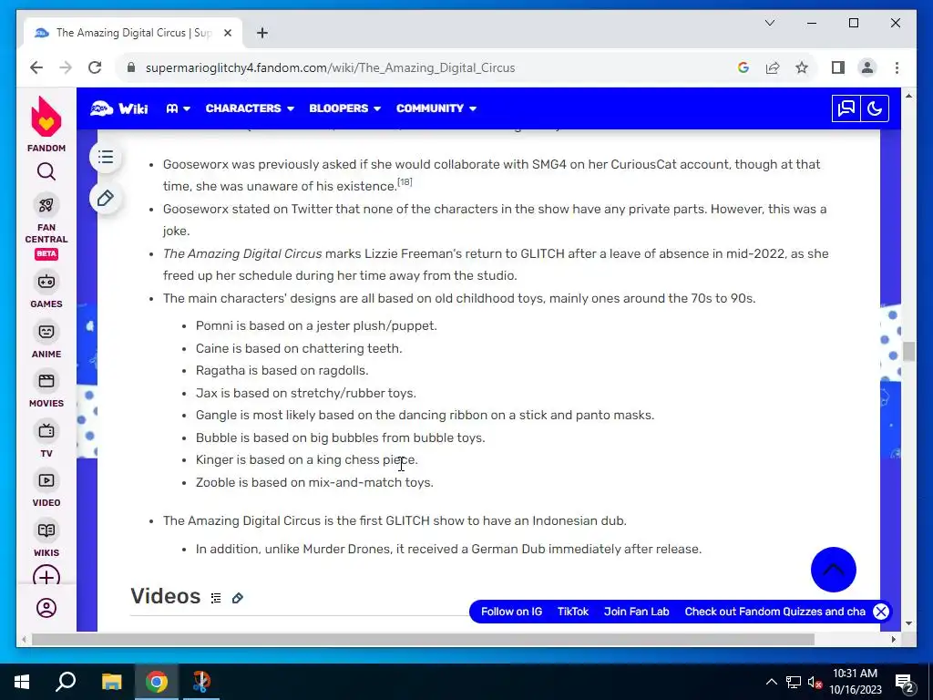
Task: Expand the Characters menu
Action: point(250,108)
